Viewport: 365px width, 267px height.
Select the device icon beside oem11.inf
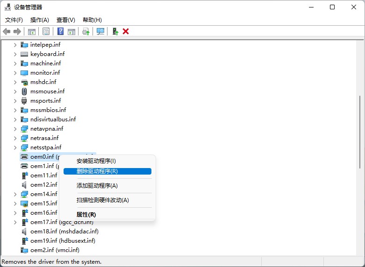25,176
